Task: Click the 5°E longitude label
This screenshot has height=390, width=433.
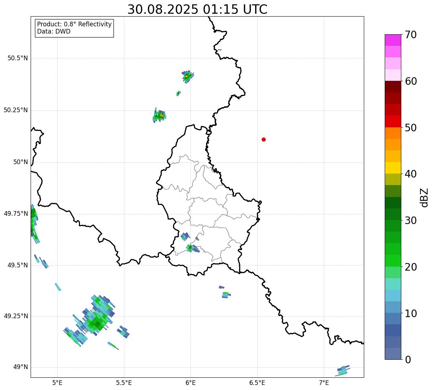Action: point(57,382)
